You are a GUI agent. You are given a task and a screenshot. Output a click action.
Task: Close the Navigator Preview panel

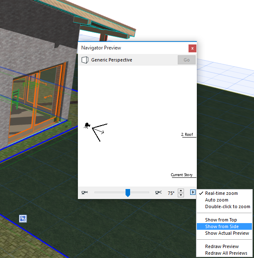tap(192, 48)
